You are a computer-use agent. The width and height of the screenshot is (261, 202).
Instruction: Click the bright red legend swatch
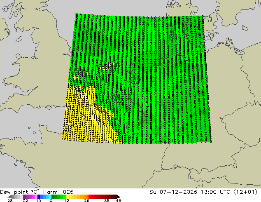point(90,197)
